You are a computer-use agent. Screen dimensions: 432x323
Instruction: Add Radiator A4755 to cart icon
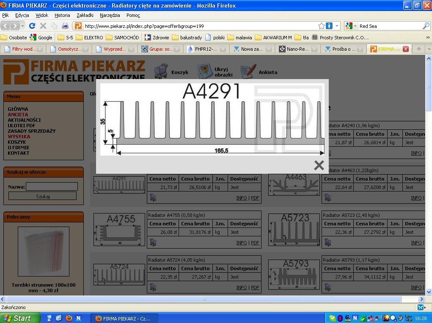[x=153, y=242]
